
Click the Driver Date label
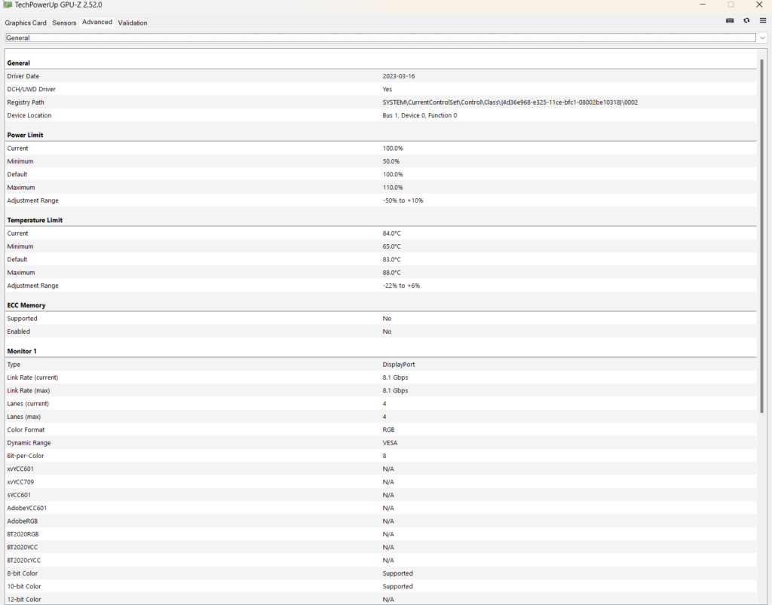pyautogui.click(x=23, y=76)
